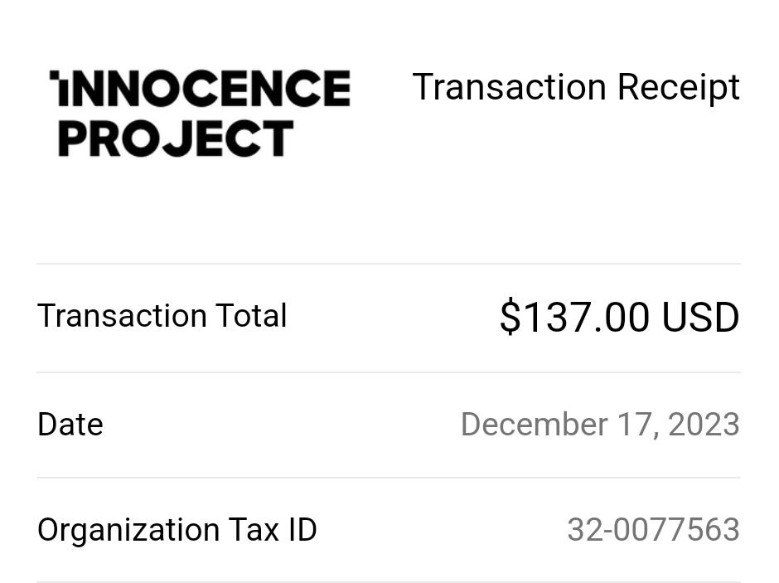Screen dimensions: 779x583
Task: Click the dollar sign before 137.00
Action: [x=510, y=317]
